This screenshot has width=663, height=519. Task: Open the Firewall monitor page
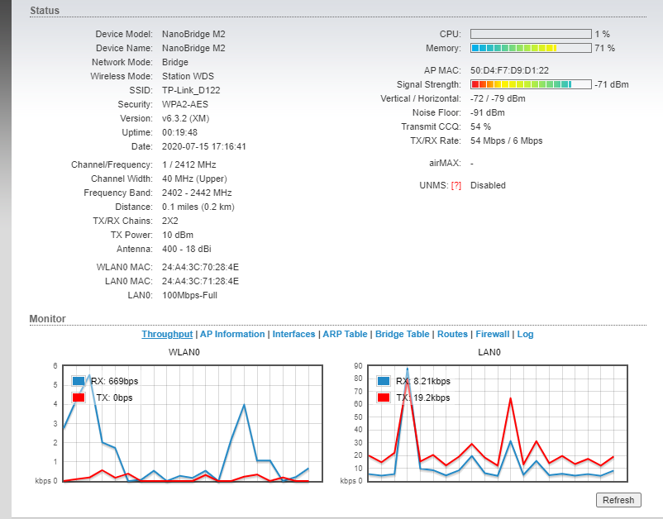coord(492,334)
